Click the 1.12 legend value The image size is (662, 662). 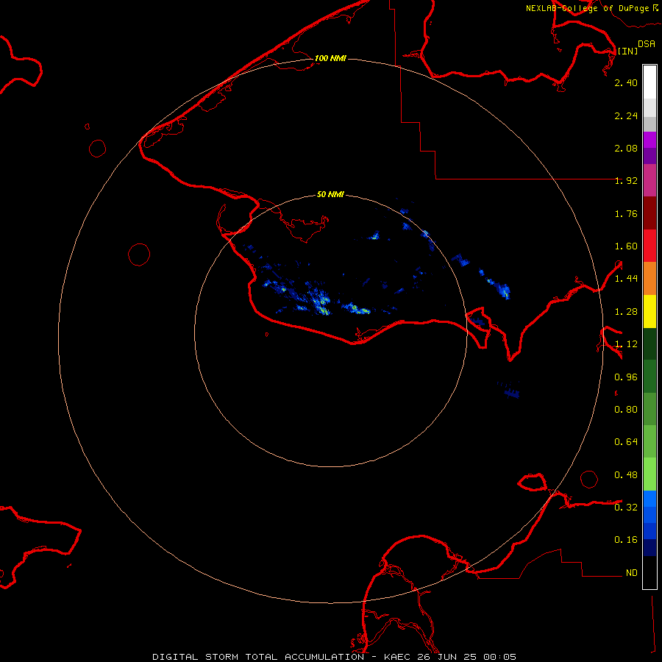[x=626, y=344]
